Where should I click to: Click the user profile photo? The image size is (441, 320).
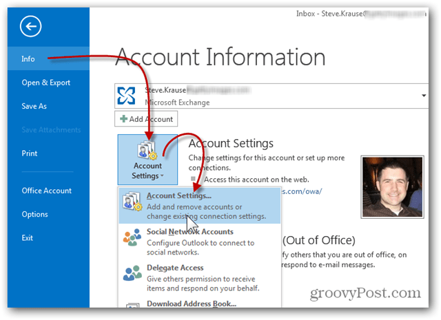click(392, 186)
